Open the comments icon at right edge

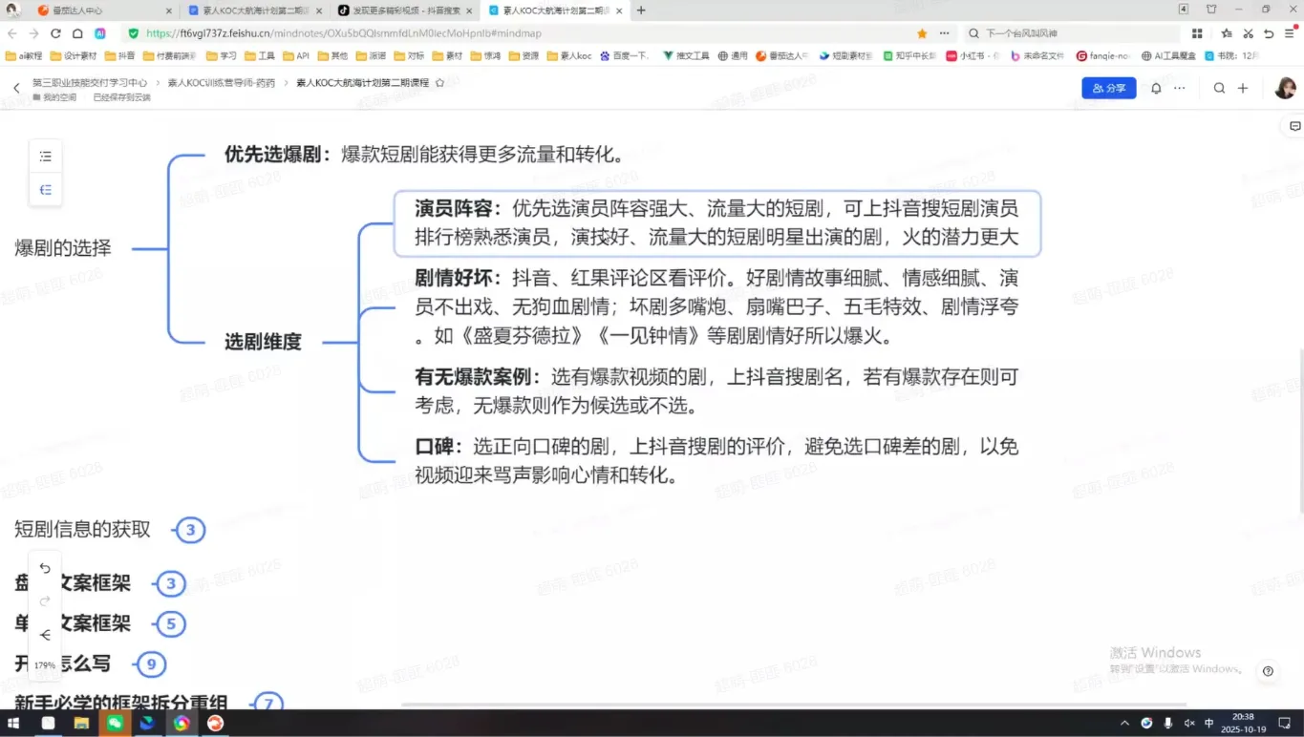pyautogui.click(x=1294, y=125)
